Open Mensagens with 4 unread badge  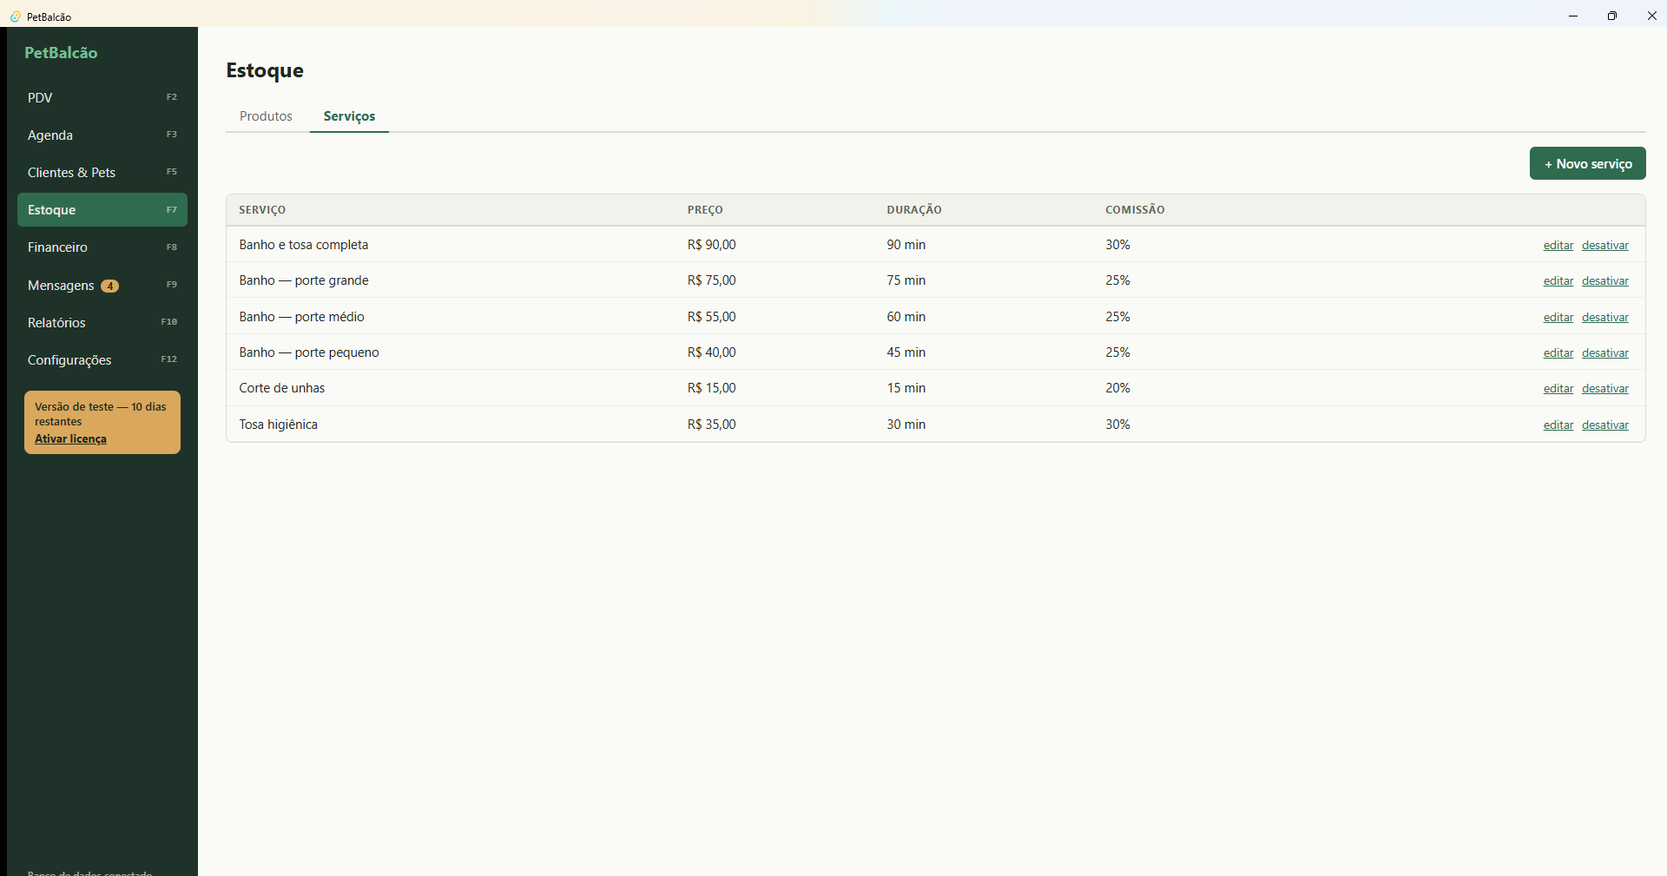click(102, 285)
